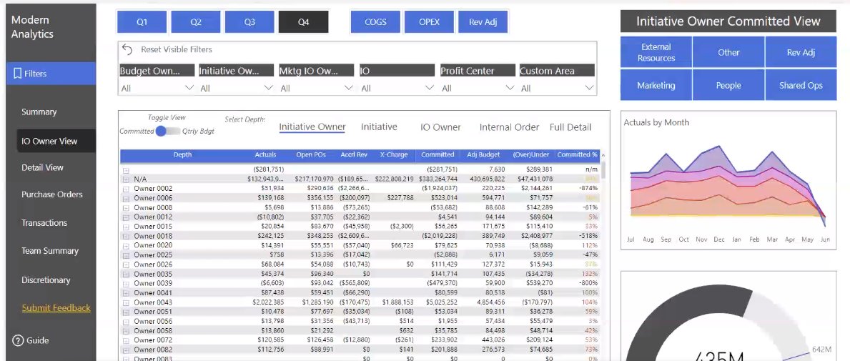Toggle the OPEX filter button
Screen dimensions: 850x361
429,22
